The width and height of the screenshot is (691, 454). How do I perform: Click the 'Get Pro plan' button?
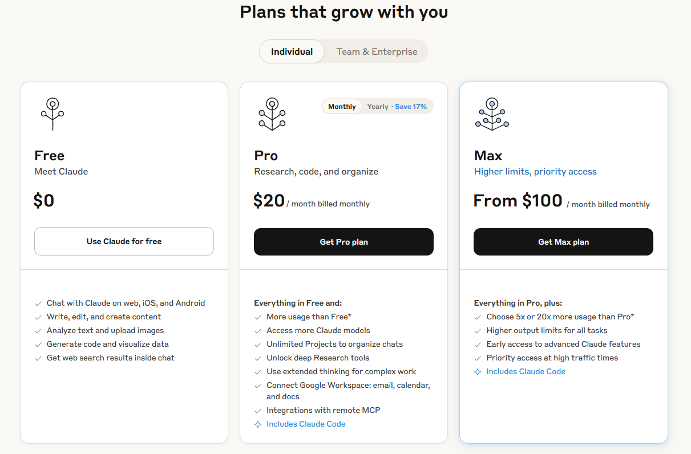tap(344, 242)
